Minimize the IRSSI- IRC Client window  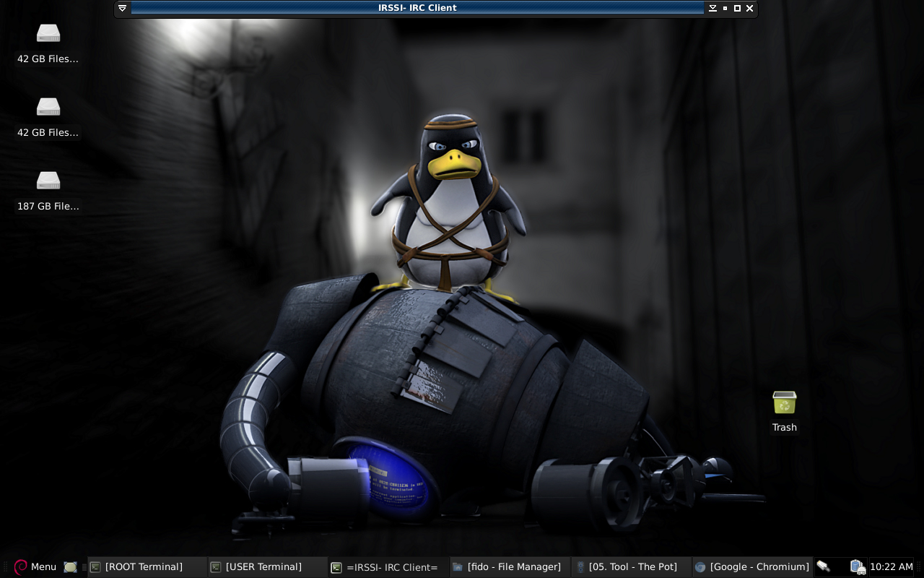725,8
